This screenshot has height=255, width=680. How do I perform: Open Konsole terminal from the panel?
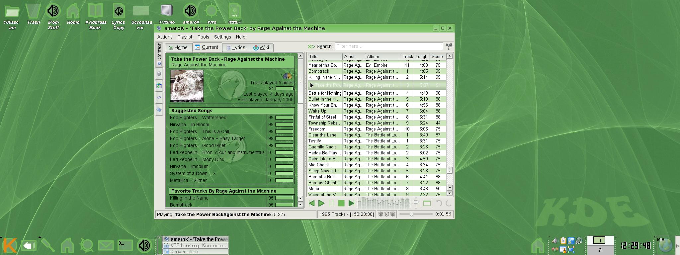point(125,245)
